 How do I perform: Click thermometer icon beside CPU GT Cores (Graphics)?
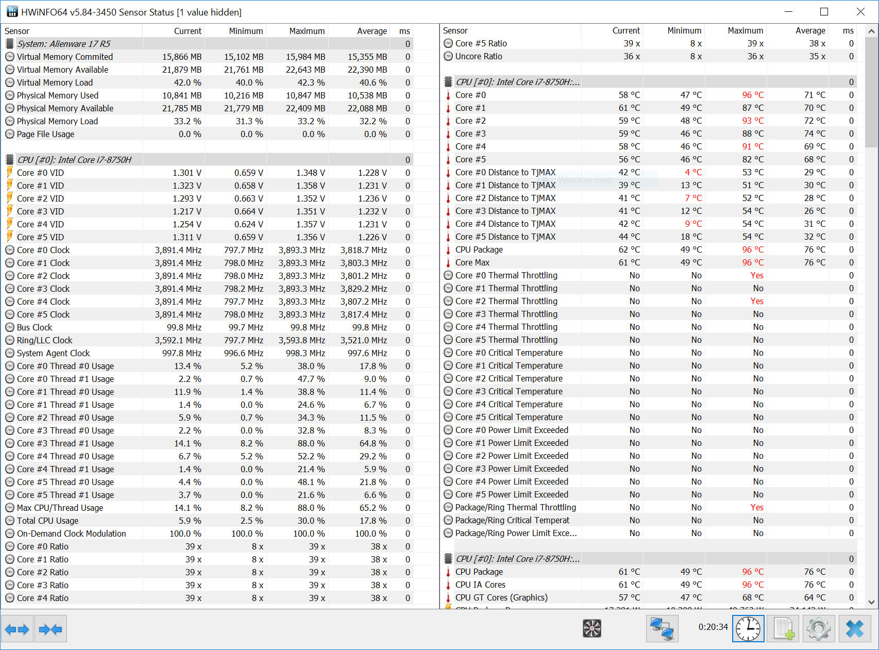coord(448,597)
